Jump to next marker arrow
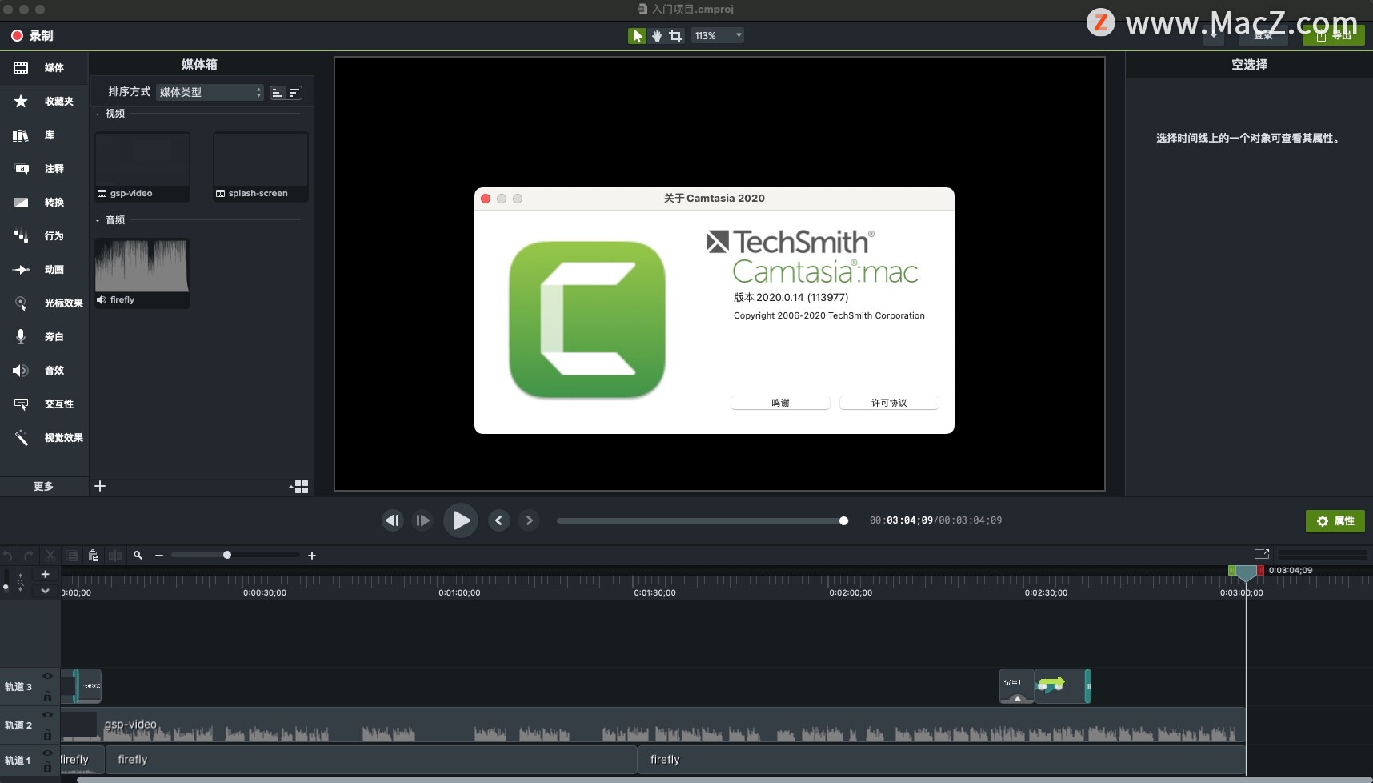Viewport: 1373px width, 783px height. (x=529, y=520)
